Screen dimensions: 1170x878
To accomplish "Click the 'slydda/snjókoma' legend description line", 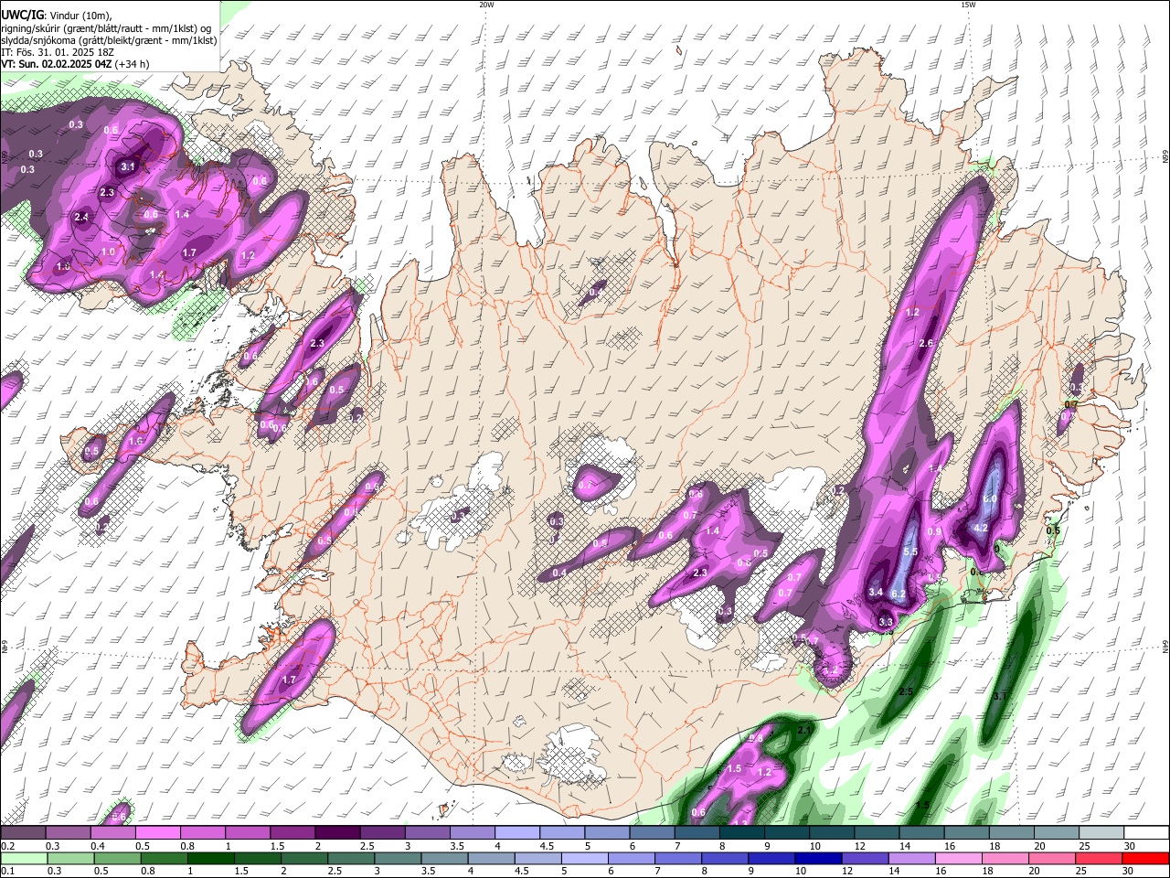I will (109, 40).
